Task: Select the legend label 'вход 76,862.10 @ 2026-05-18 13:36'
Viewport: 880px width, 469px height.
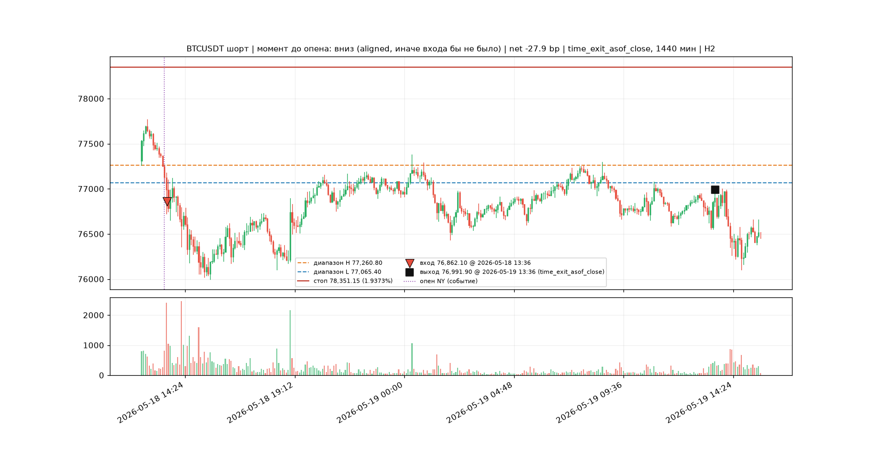Action: coord(475,263)
